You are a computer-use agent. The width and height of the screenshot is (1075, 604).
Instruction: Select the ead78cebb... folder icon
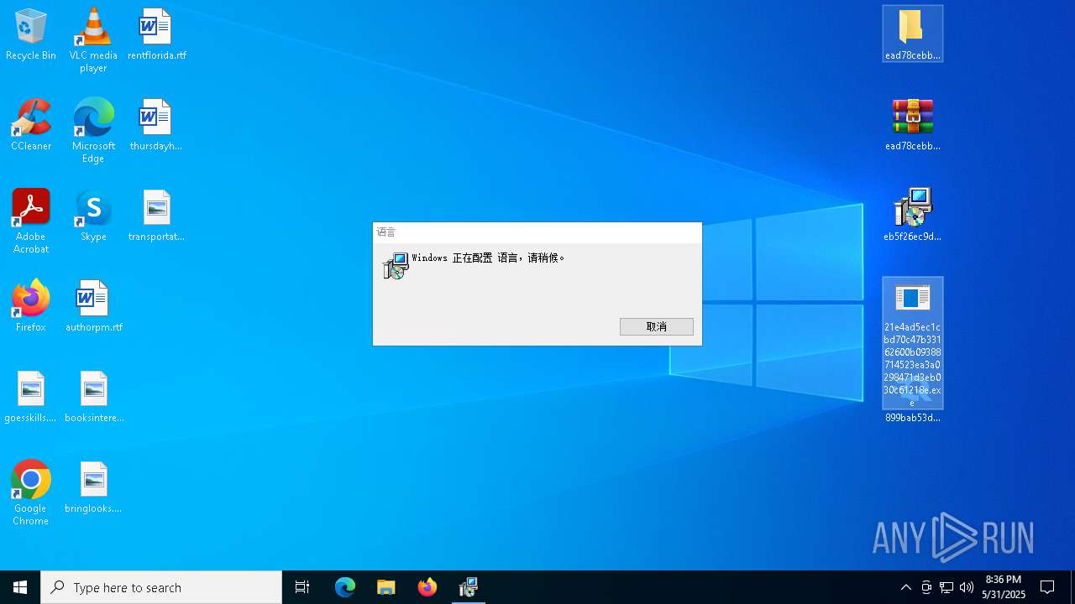coord(913,34)
